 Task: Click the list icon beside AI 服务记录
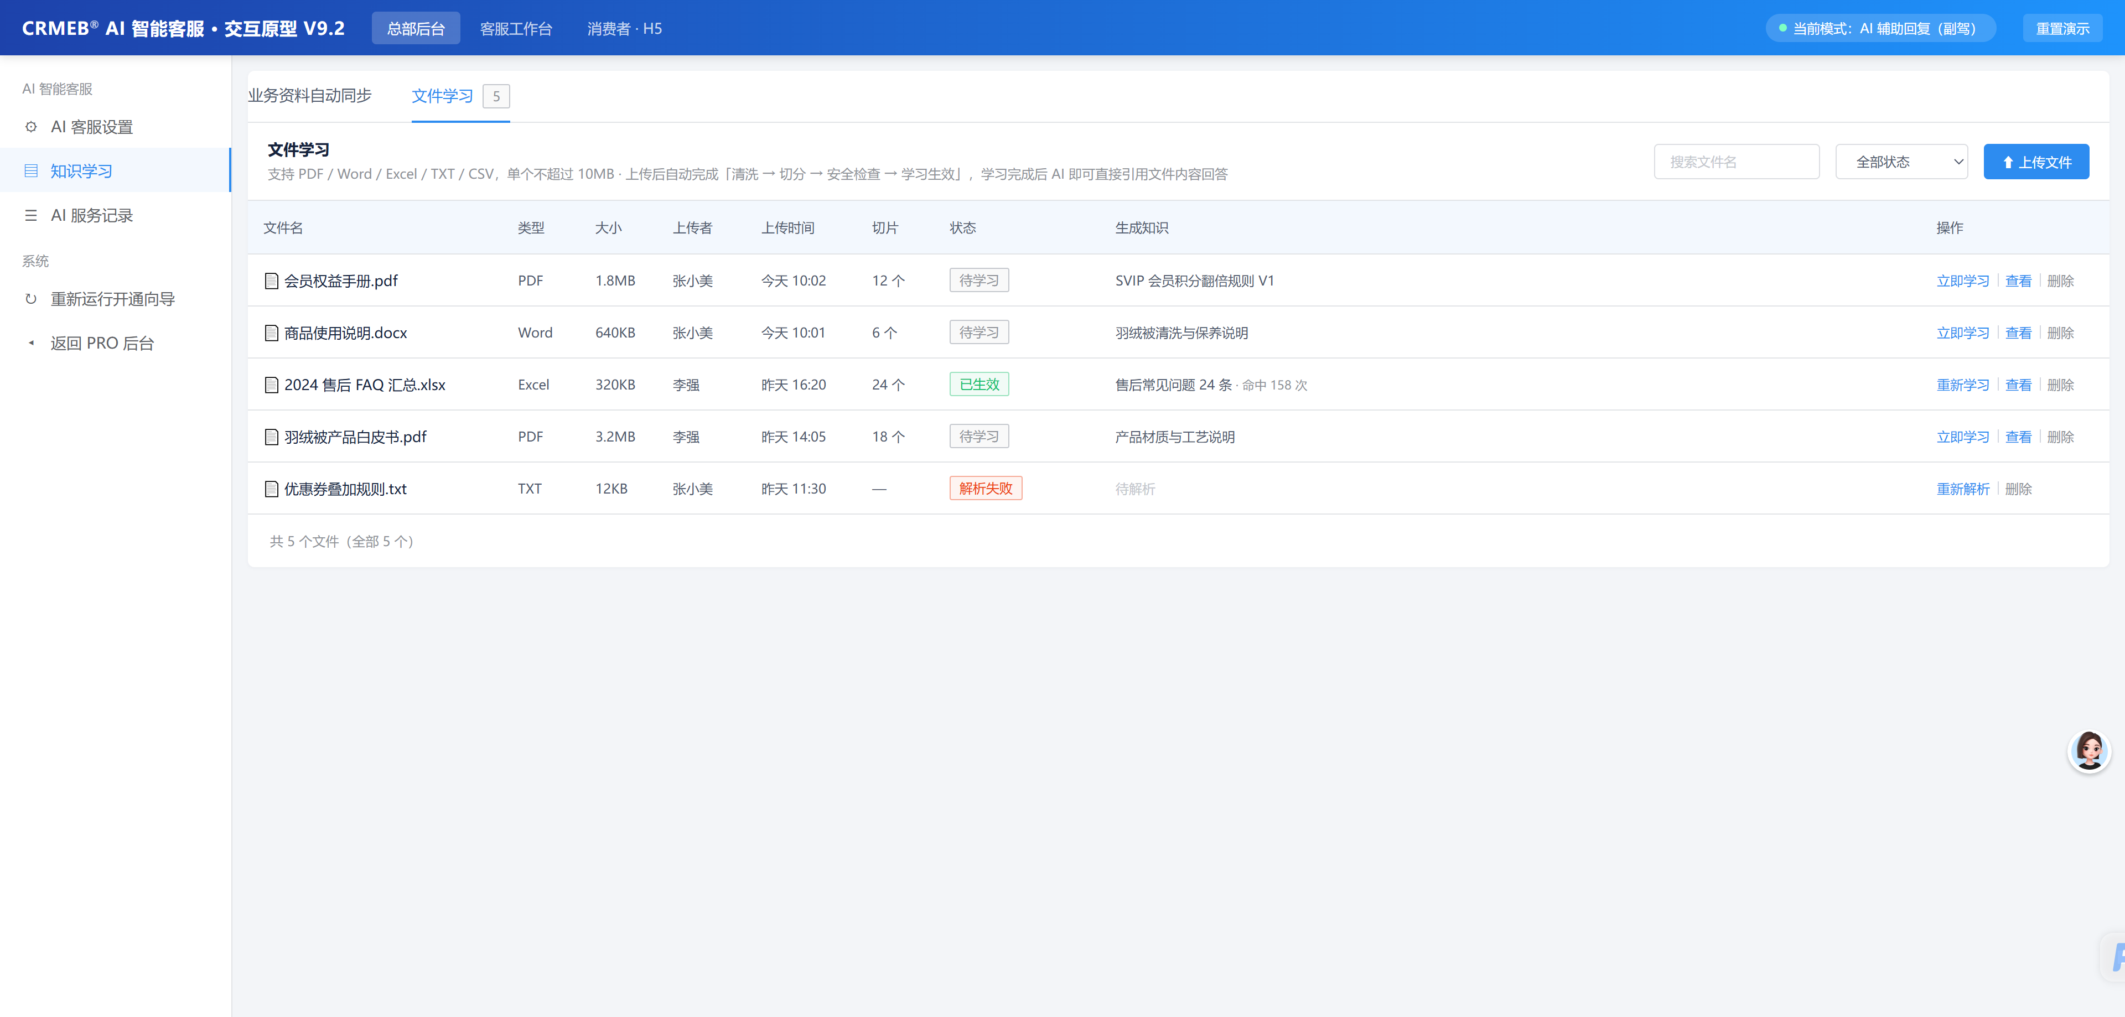click(x=30, y=215)
